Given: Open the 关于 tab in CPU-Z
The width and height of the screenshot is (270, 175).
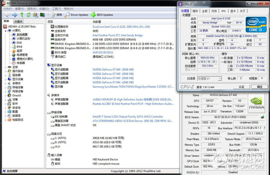Looking at the screenshot, I should [242, 11].
